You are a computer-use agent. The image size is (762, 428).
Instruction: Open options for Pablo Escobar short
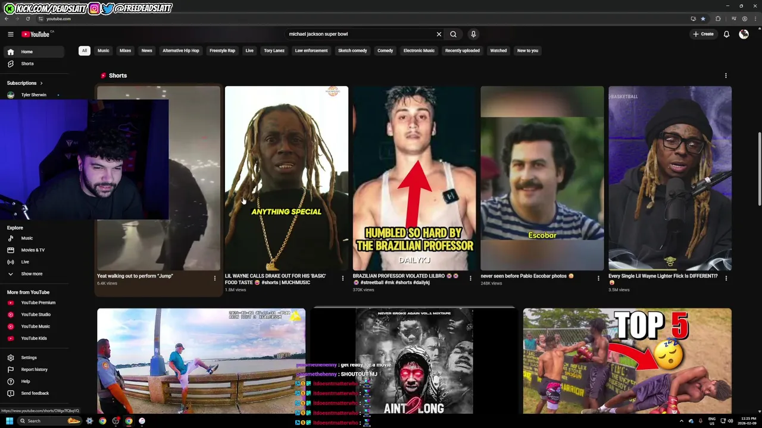[598, 278]
